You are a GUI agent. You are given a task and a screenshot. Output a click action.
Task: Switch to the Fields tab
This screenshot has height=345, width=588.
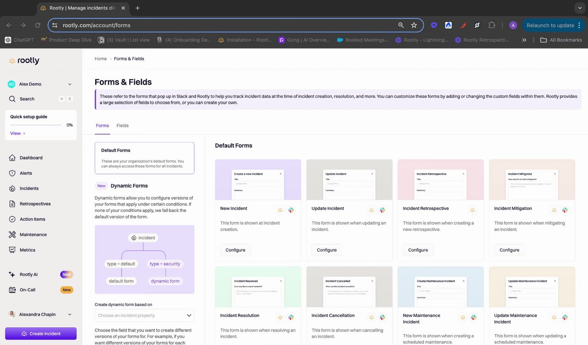(123, 126)
